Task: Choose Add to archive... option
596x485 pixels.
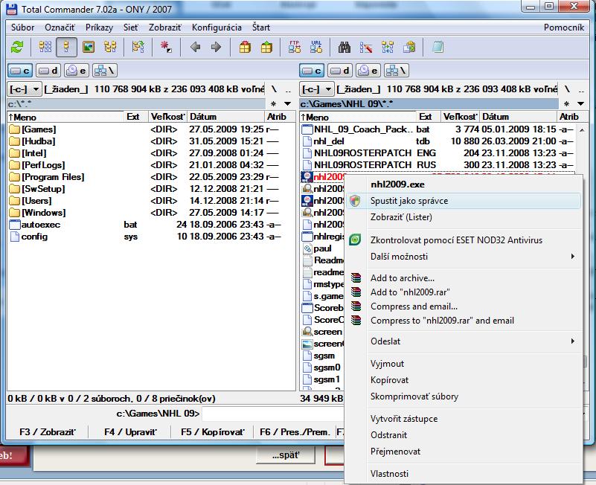Action: tap(464, 278)
